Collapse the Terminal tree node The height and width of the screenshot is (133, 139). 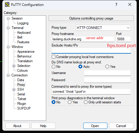click(x=8, y=28)
